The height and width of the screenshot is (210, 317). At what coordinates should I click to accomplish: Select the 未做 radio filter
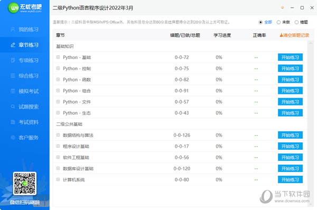point(283,22)
